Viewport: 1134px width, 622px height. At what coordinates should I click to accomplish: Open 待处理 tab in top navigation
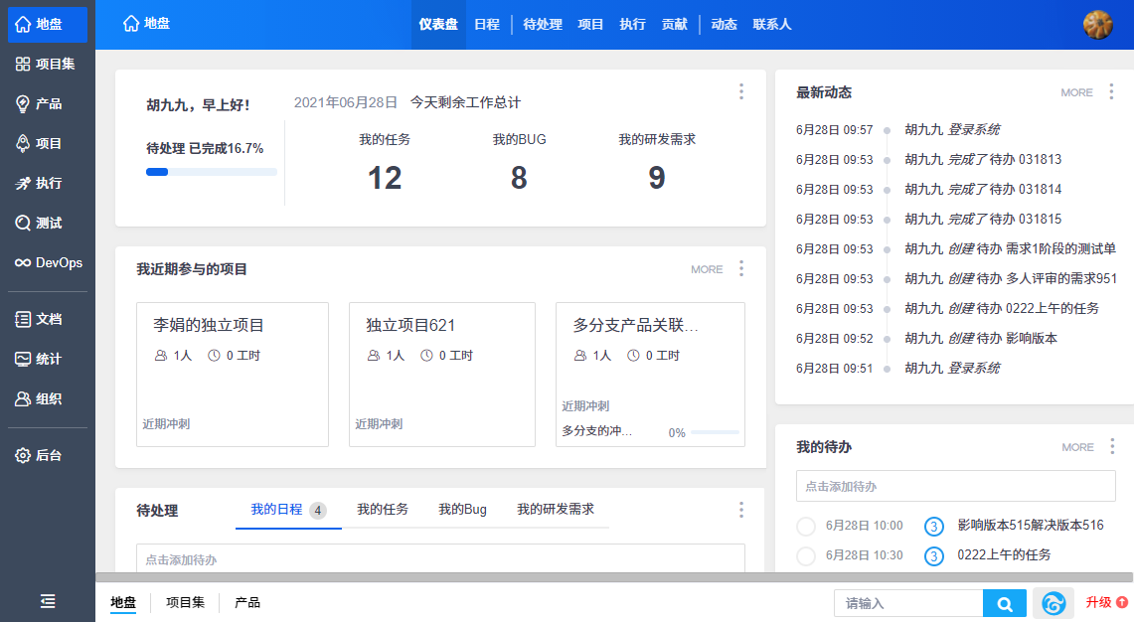543,25
